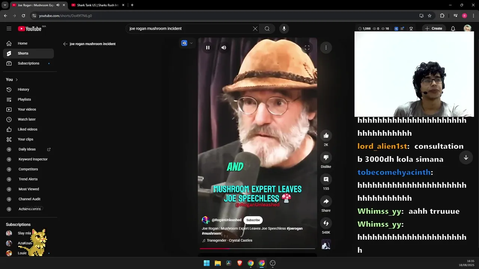Open the #joerogan hashtag
The image size is (479, 269).
click(x=295, y=228)
